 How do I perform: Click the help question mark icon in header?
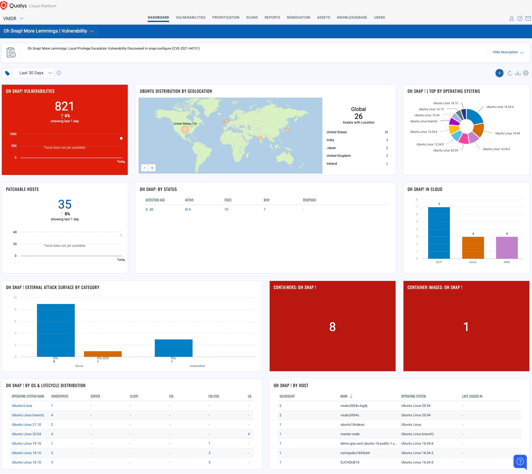pyautogui.click(x=520, y=18)
